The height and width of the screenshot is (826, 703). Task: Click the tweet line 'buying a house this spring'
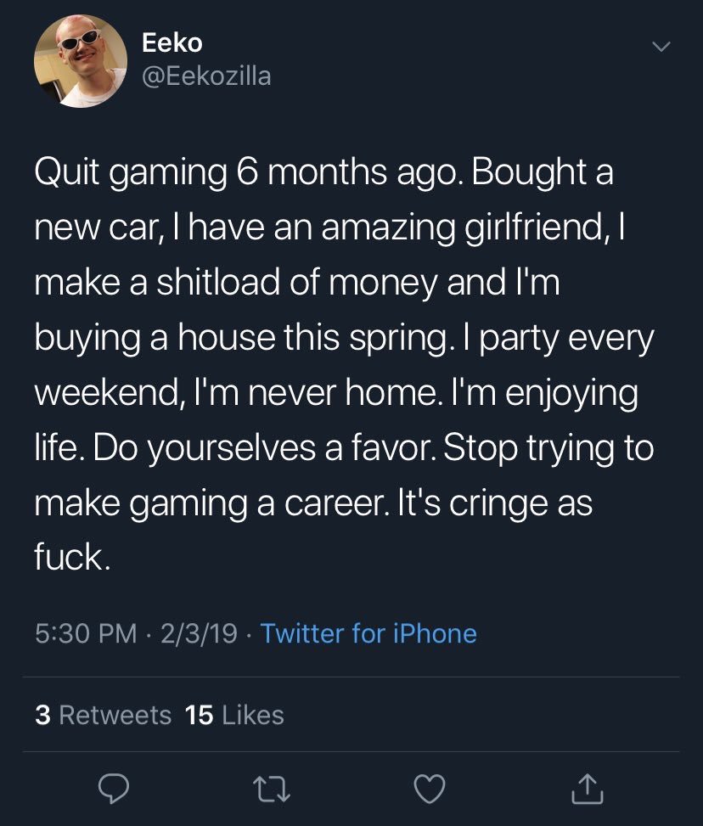pyautogui.click(x=344, y=339)
